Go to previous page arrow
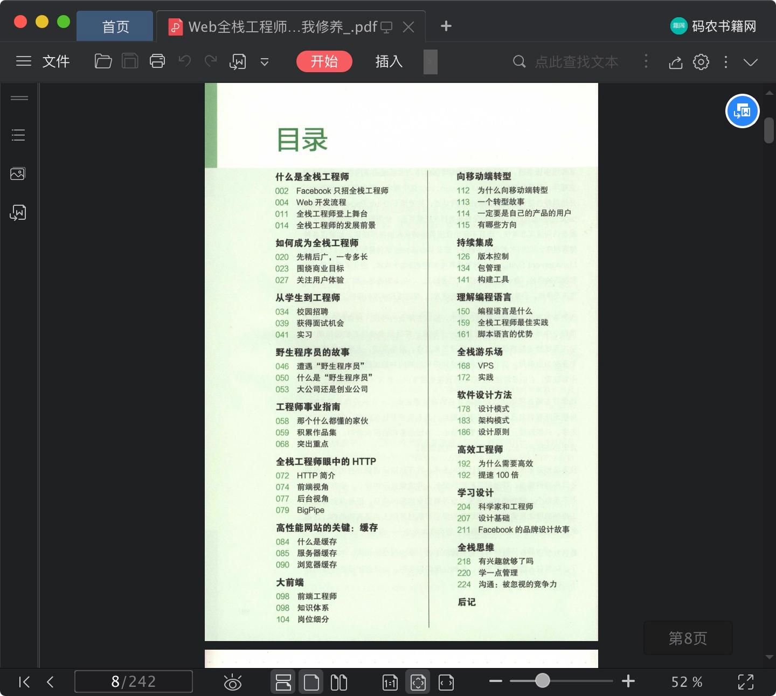Viewport: 776px width, 696px height. (x=50, y=682)
